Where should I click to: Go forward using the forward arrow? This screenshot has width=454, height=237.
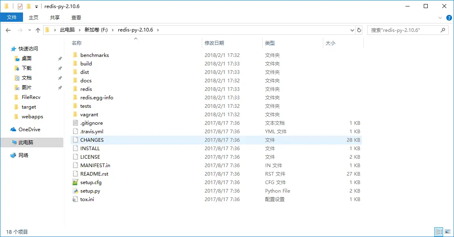tap(20, 30)
